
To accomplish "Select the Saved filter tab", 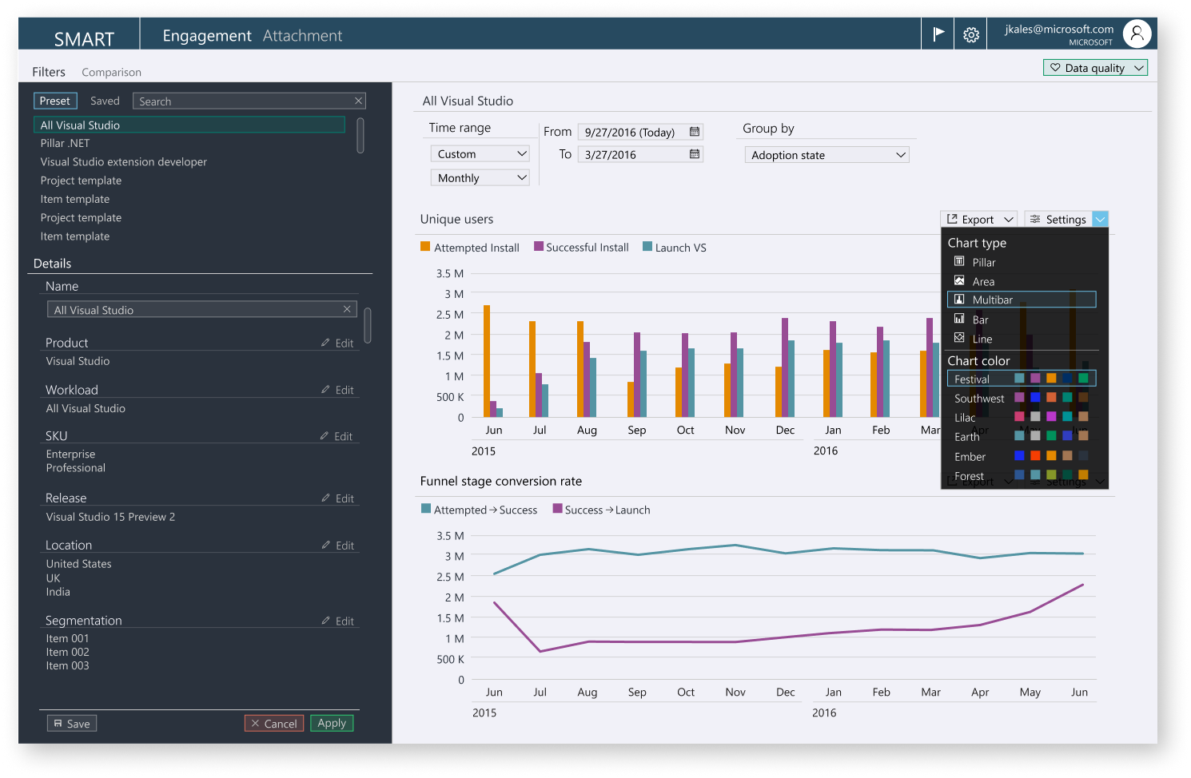I will pyautogui.click(x=105, y=101).
